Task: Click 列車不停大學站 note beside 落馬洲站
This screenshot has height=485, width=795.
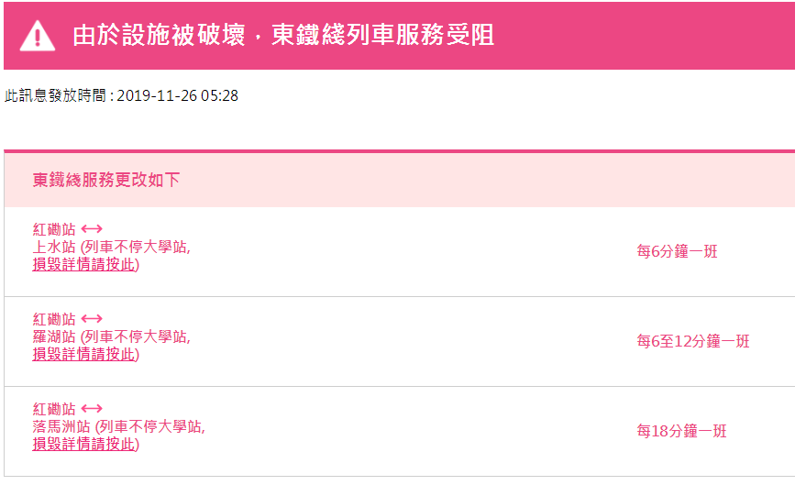Action: click(149, 427)
